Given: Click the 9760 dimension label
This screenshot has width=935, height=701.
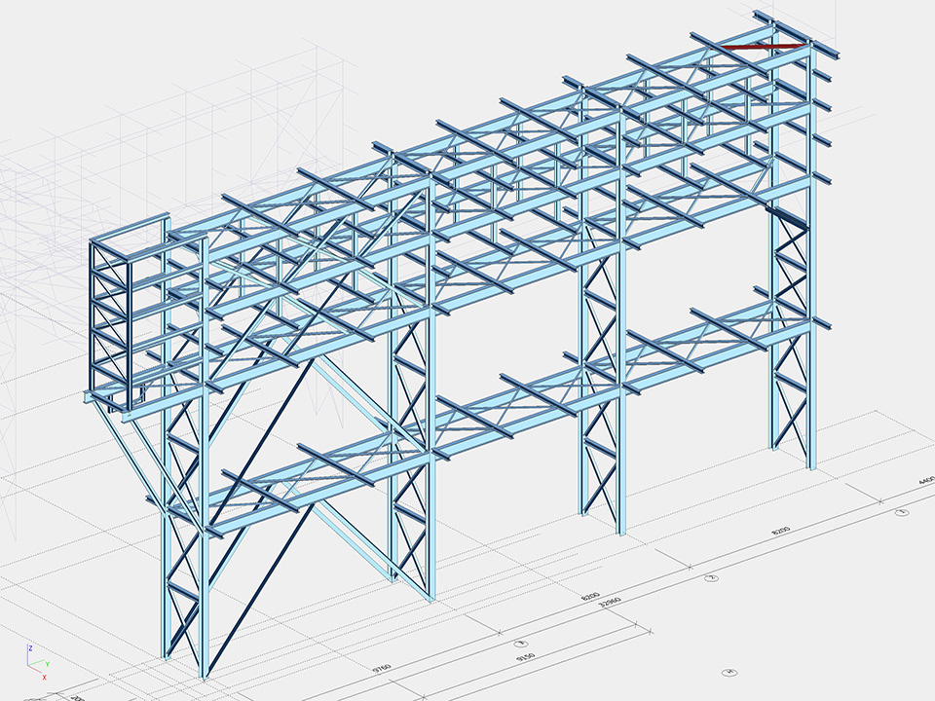Looking at the screenshot, I should tap(382, 668).
